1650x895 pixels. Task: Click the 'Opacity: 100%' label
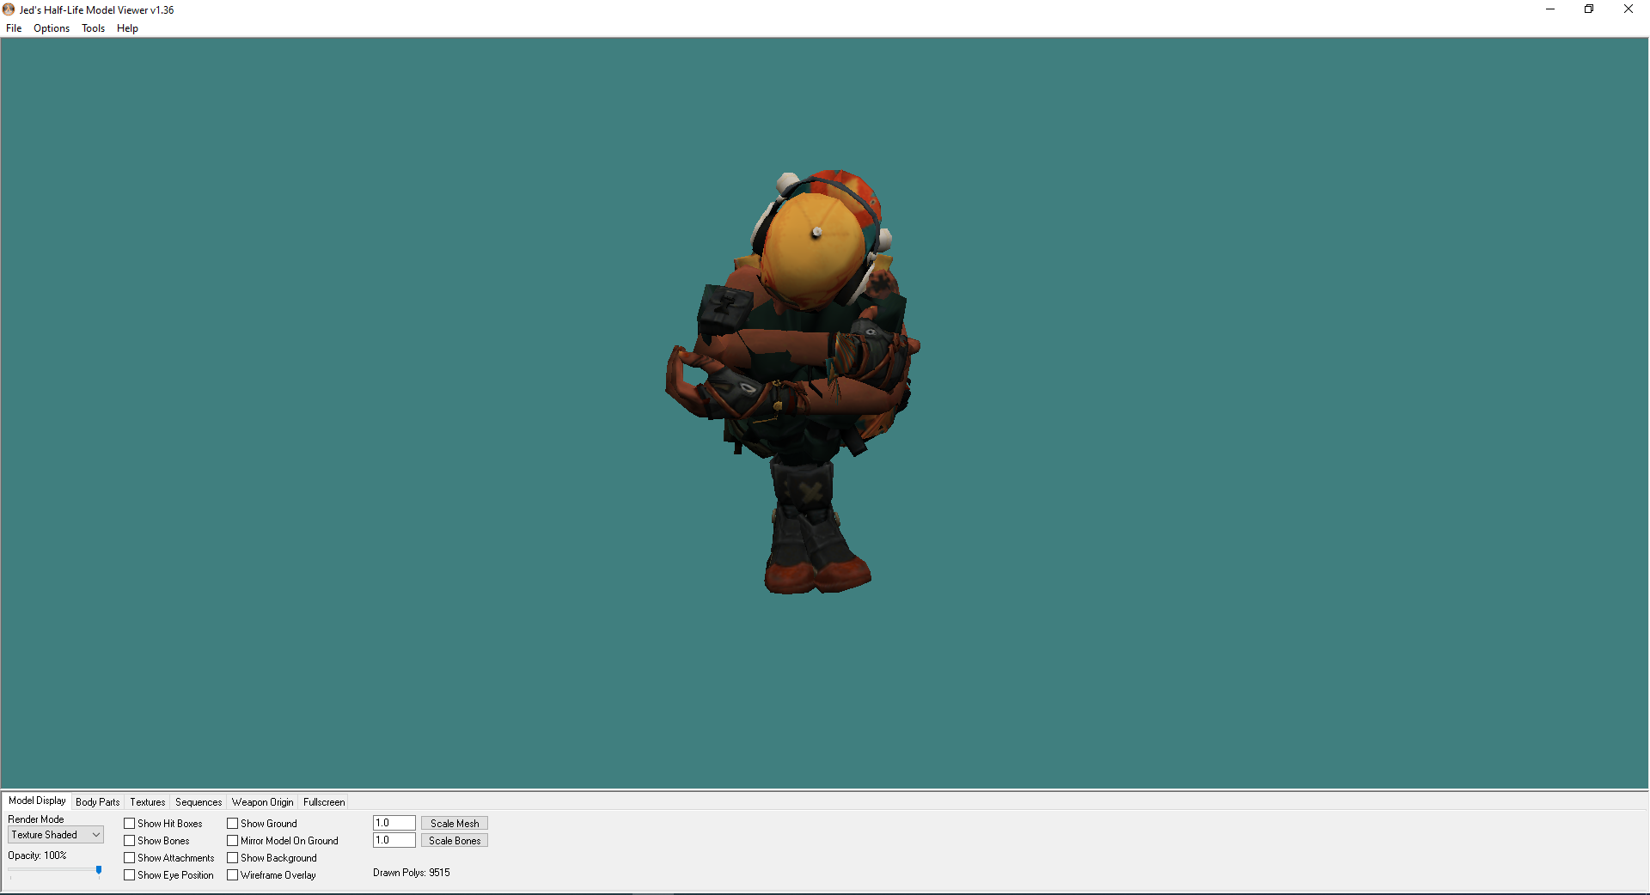[37, 855]
